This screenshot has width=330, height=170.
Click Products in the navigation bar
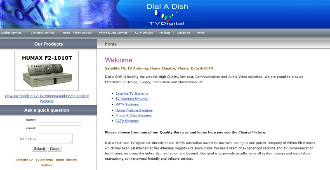coord(165,33)
